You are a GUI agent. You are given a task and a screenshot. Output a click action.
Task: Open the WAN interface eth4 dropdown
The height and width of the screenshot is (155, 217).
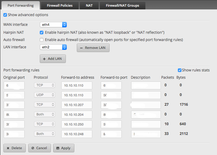[53, 25]
